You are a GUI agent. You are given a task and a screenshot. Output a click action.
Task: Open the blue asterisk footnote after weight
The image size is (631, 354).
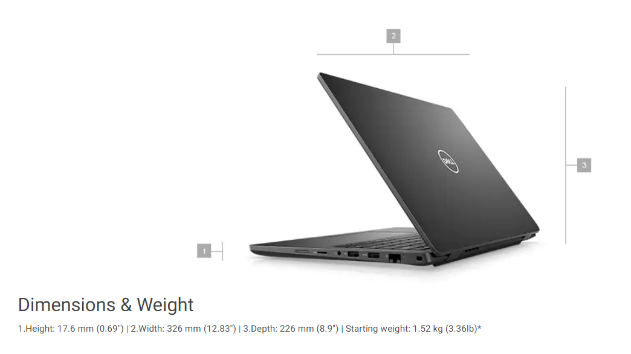coord(479,329)
